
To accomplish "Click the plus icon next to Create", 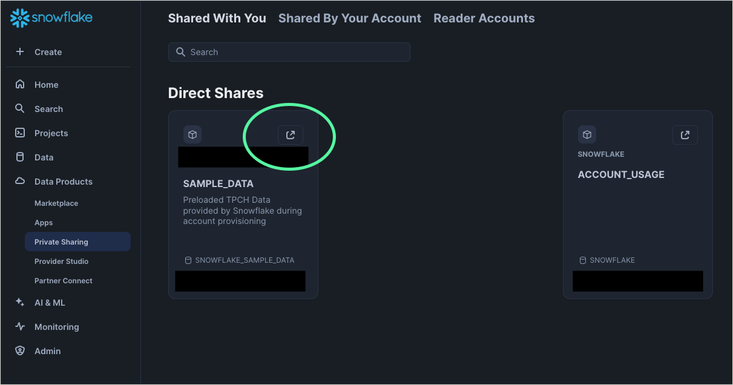I will (x=19, y=51).
